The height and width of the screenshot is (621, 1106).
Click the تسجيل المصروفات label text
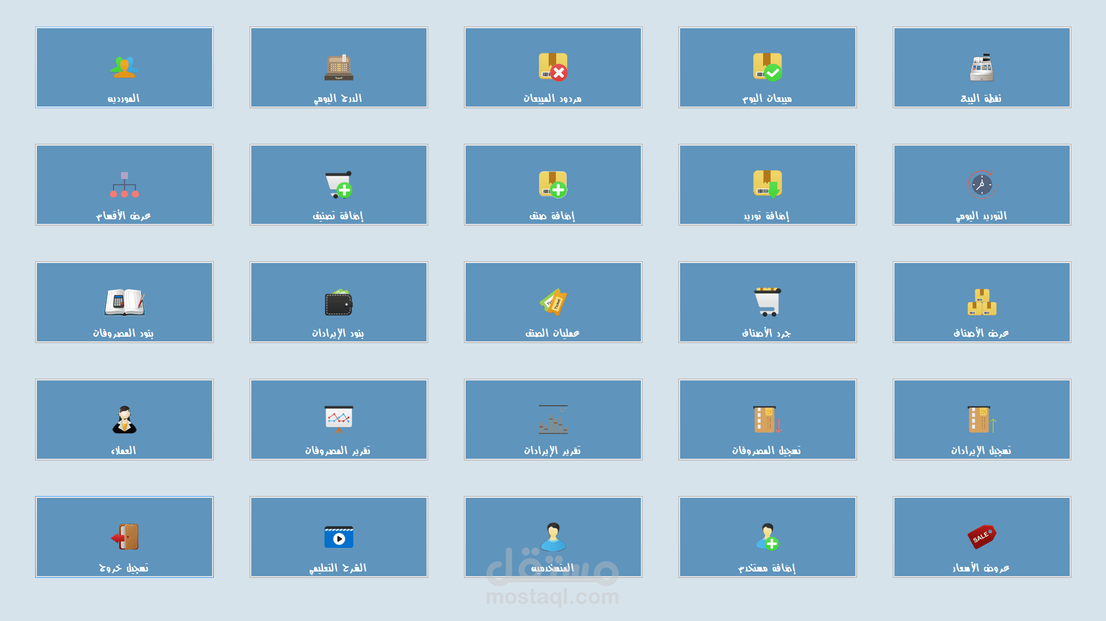pyautogui.click(x=767, y=451)
